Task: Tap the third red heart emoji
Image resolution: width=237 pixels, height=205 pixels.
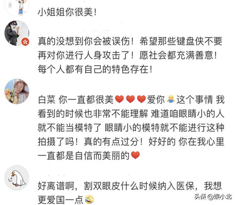Action: [x=141, y=99]
